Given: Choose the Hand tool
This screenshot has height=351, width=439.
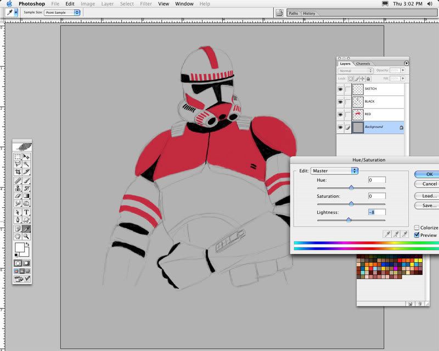Looking at the screenshot, I should point(18,236).
